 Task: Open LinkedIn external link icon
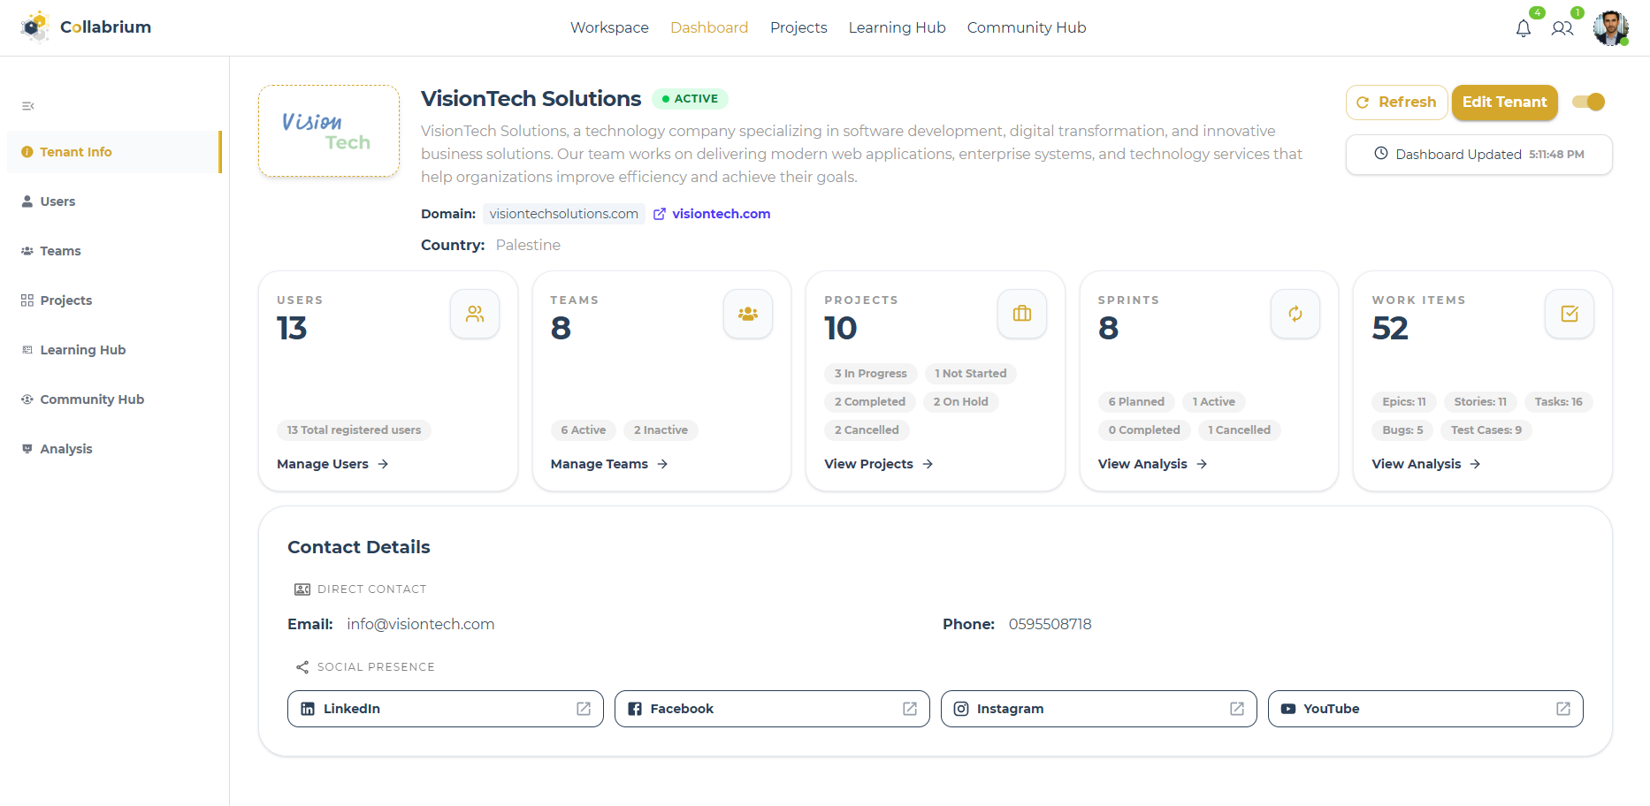pos(584,709)
